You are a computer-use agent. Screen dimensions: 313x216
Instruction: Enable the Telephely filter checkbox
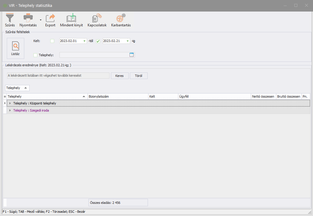[x=36, y=55]
